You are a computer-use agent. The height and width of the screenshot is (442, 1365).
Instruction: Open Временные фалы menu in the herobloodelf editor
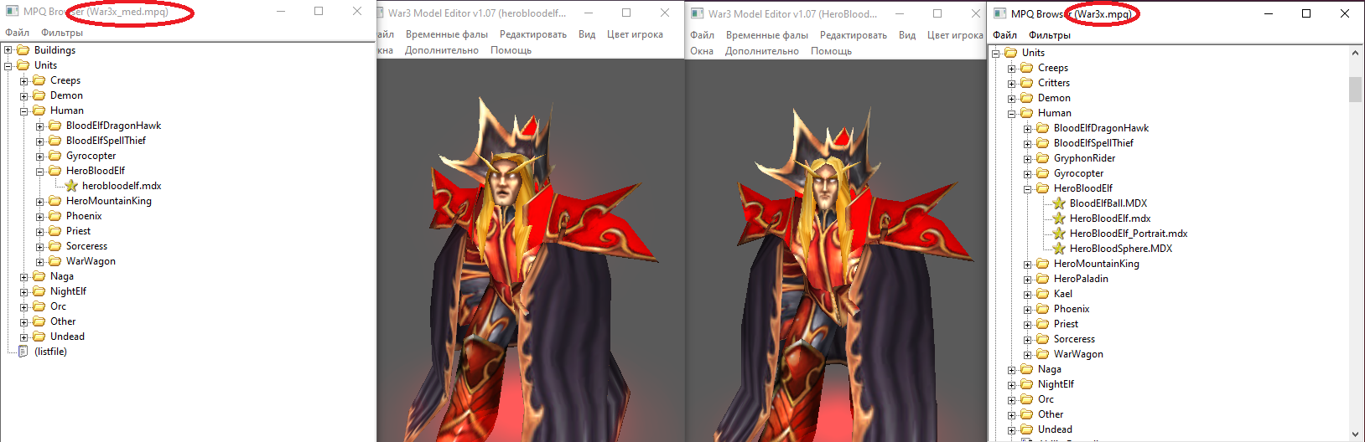tap(447, 34)
